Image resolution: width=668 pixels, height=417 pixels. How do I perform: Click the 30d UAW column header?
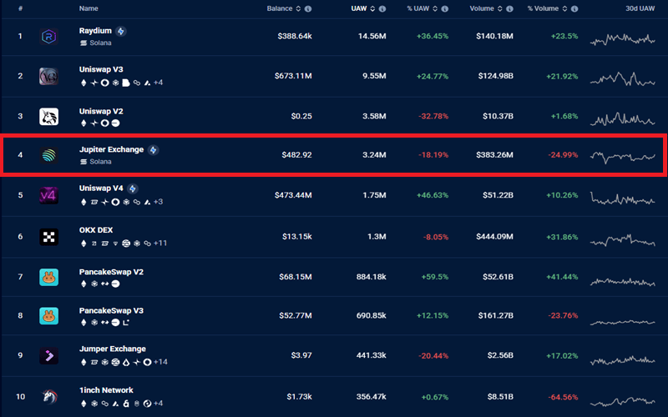pos(640,8)
